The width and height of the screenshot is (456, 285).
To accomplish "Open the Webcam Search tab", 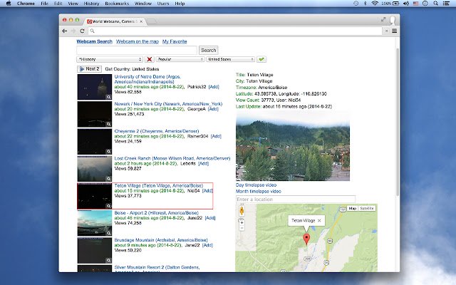I will coord(95,41).
